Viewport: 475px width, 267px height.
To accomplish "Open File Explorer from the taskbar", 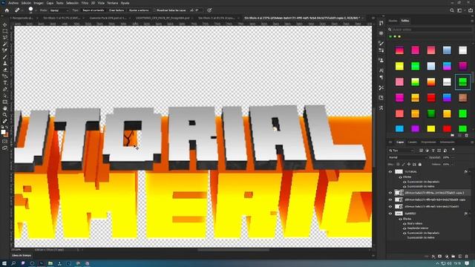I will (x=50, y=263).
